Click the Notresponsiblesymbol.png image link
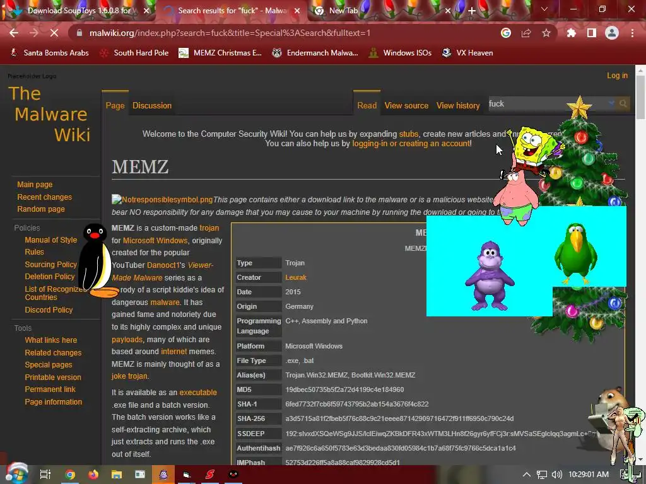 point(162,200)
